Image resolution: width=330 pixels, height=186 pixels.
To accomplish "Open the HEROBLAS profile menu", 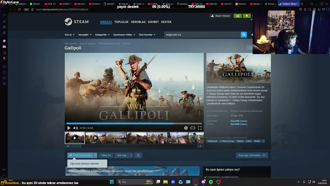I will pos(138,22).
